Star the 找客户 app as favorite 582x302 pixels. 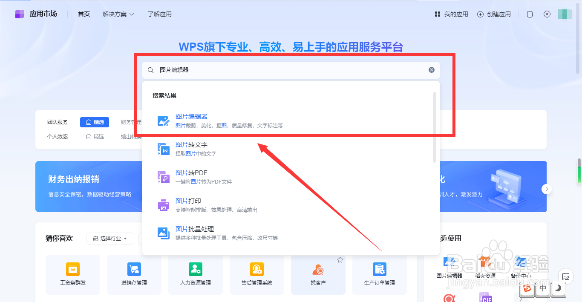coord(340,260)
